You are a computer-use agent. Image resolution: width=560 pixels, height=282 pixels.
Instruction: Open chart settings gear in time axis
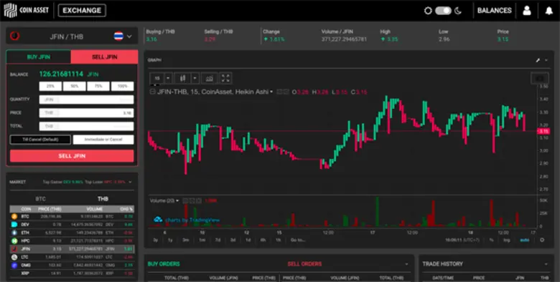coord(542,240)
